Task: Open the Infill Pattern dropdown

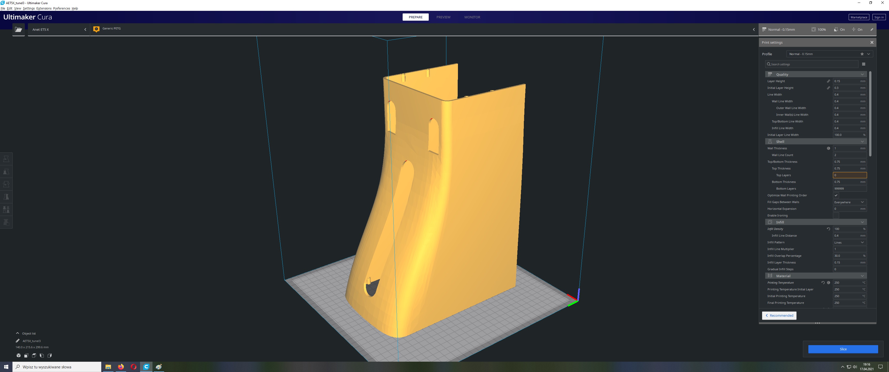Action: point(850,242)
